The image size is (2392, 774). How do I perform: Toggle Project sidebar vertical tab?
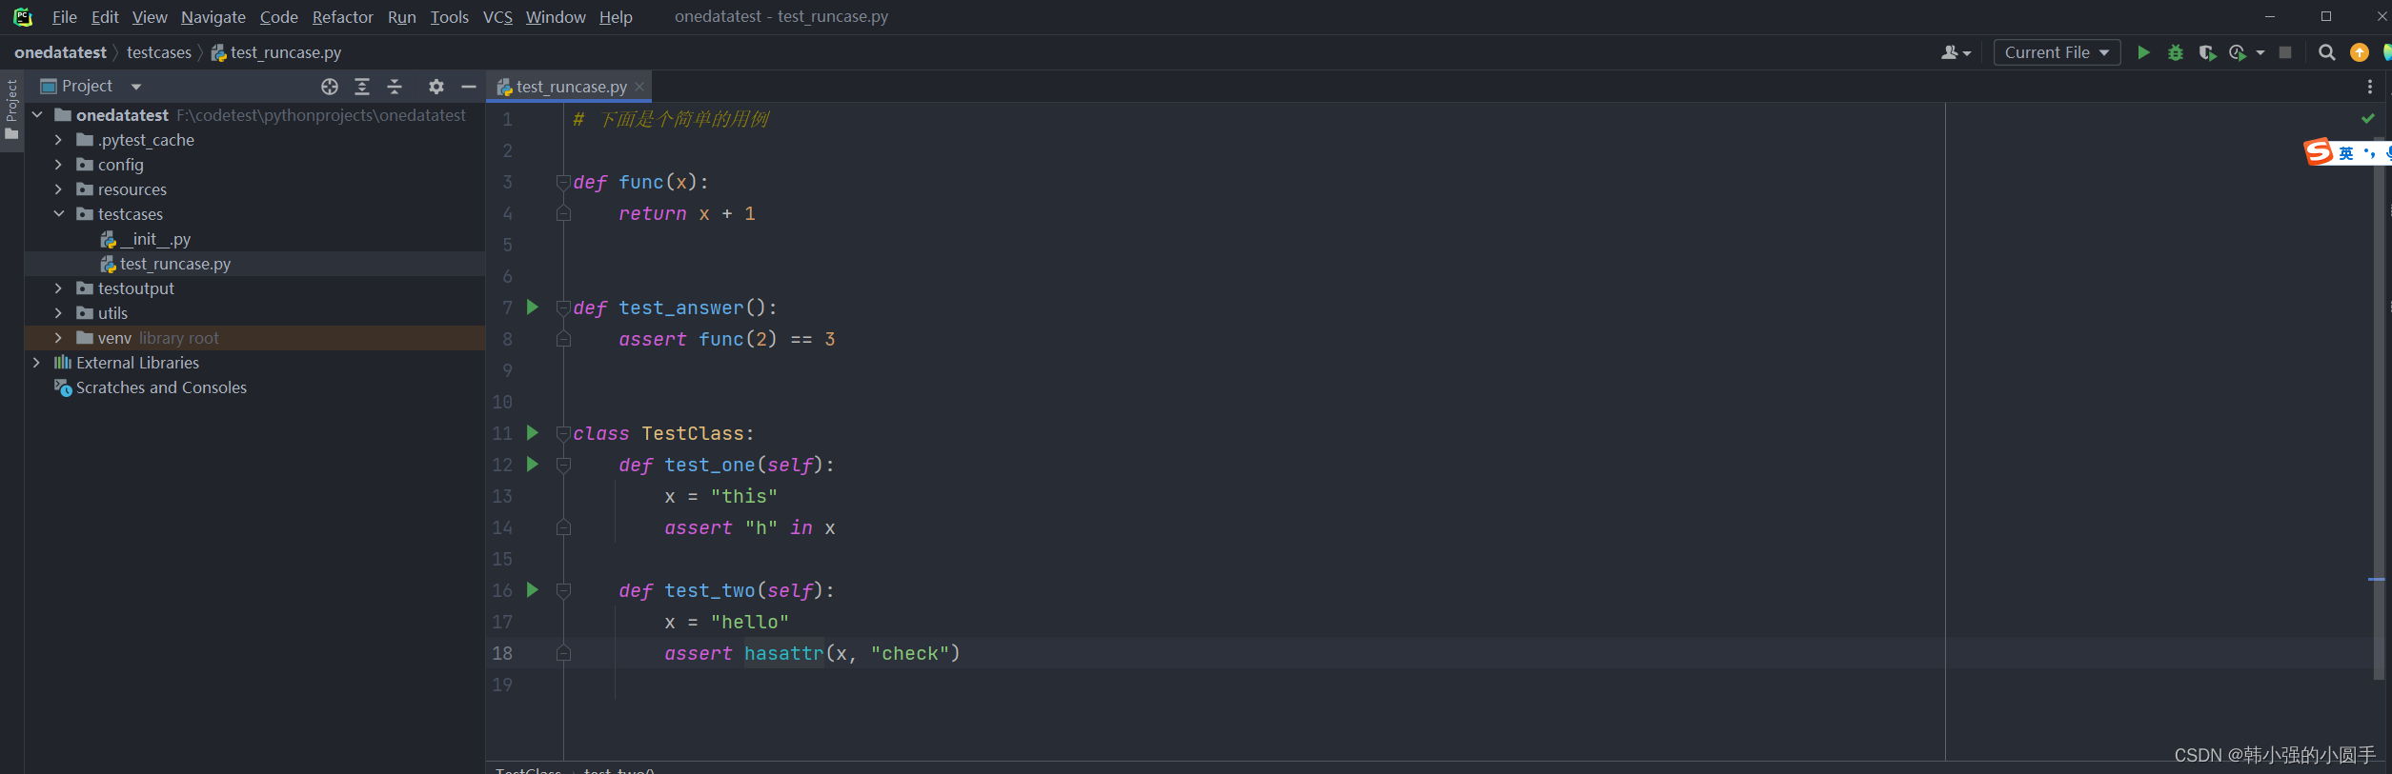(11, 109)
